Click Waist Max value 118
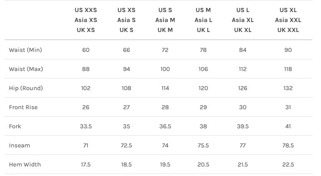This screenshot has width=321, height=176. pyautogui.click(x=288, y=69)
